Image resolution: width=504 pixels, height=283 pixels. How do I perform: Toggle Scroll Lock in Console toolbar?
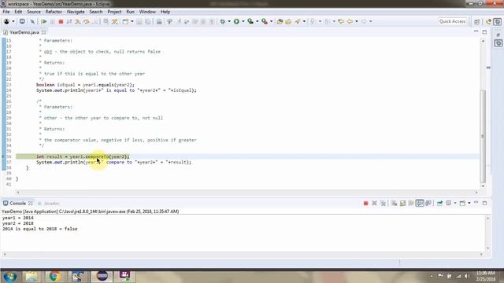[x=402, y=203]
